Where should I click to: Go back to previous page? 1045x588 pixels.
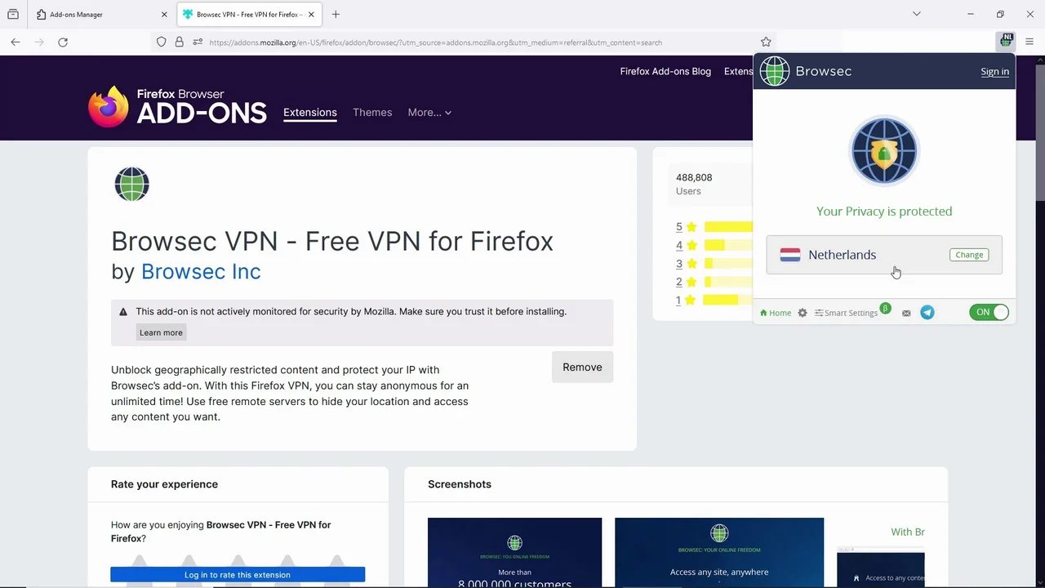pyautogui.click(x=16, y=42)
